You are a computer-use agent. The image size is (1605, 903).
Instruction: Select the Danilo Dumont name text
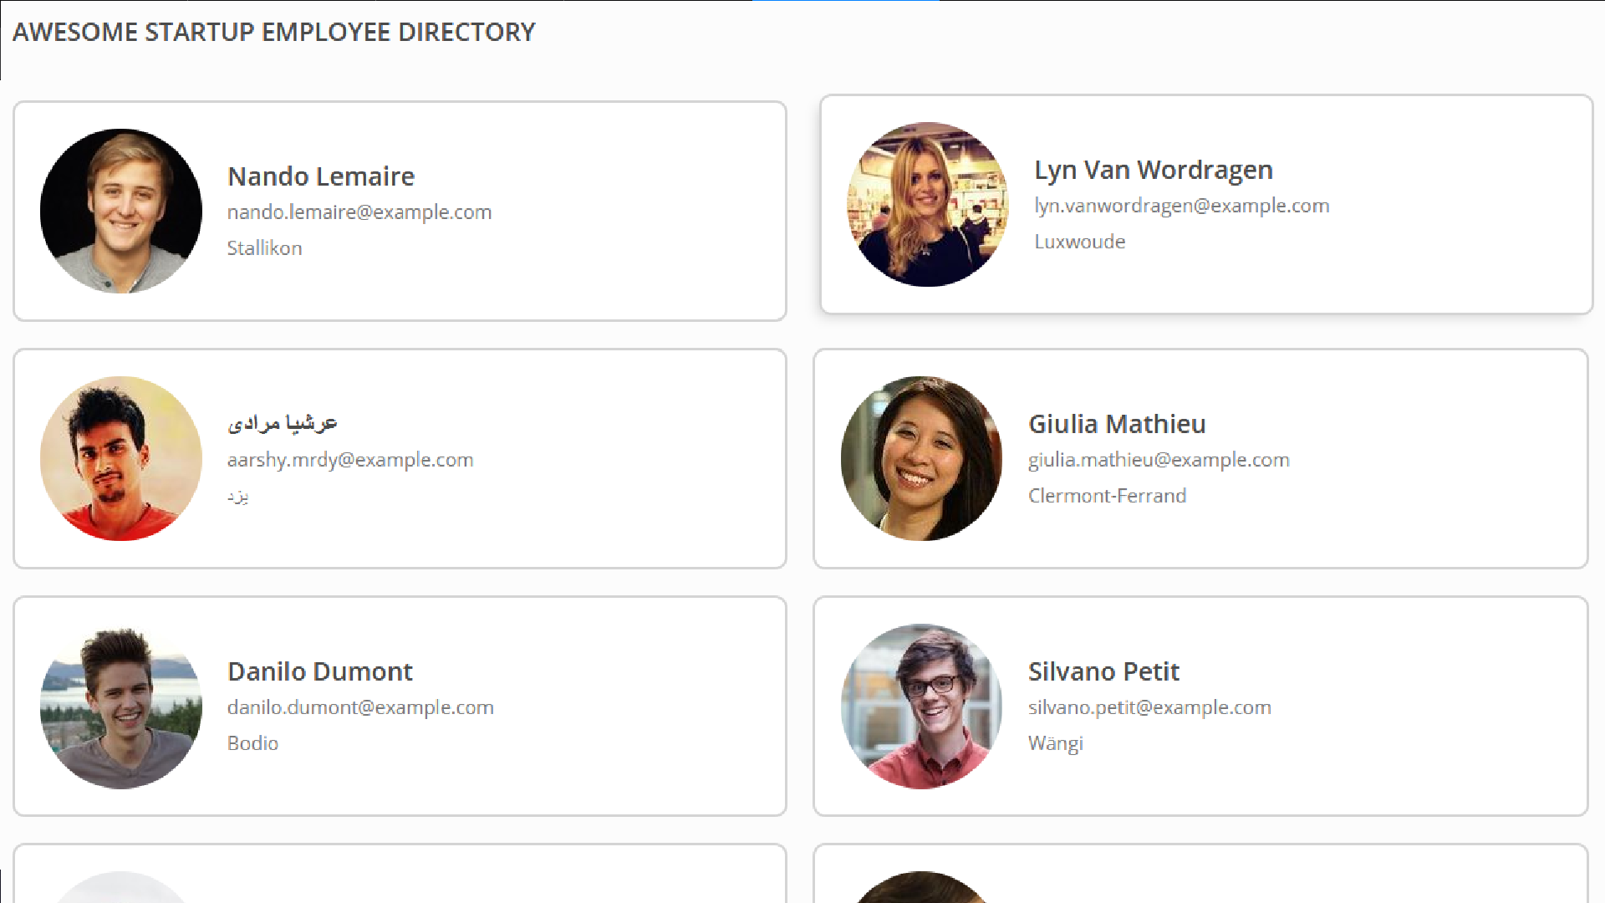pyautogui.click(x=320, y=671)
